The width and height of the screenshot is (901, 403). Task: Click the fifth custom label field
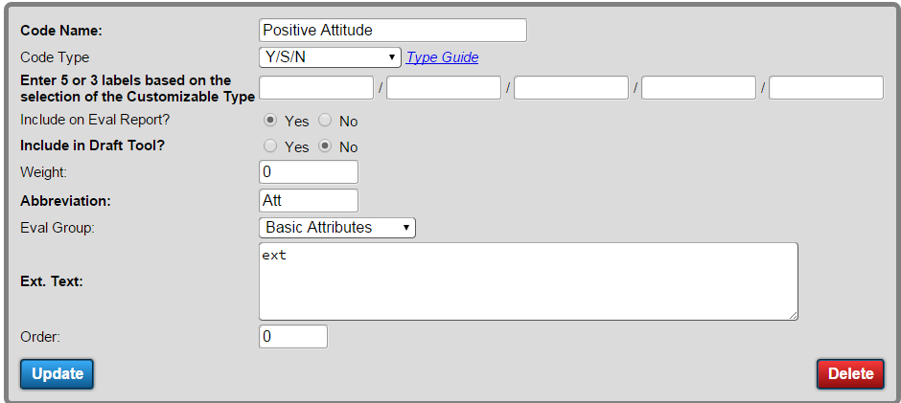tap(826, 88)
